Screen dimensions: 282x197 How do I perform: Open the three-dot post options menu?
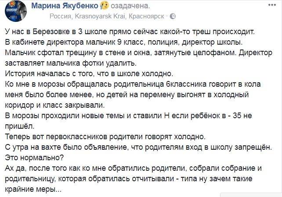click(x=272, y=5)
